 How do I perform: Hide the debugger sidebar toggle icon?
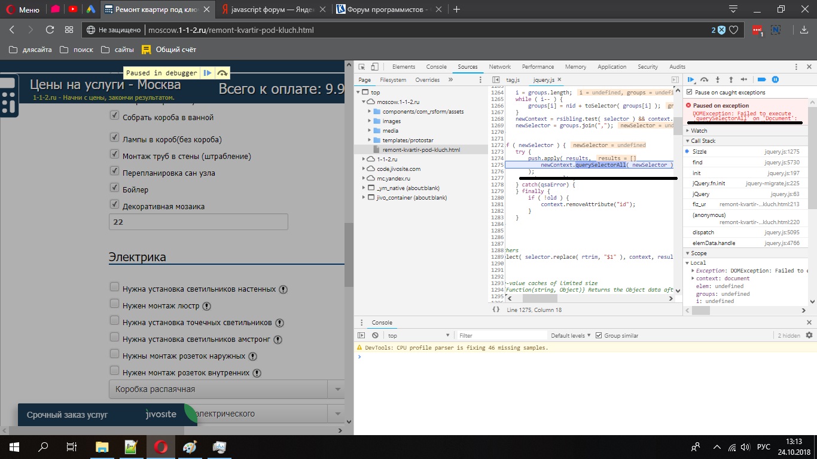click(x=675, y=79)
